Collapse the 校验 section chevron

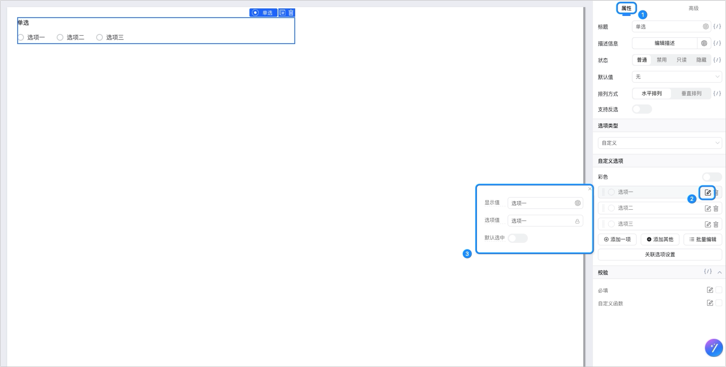coord(719,272)
